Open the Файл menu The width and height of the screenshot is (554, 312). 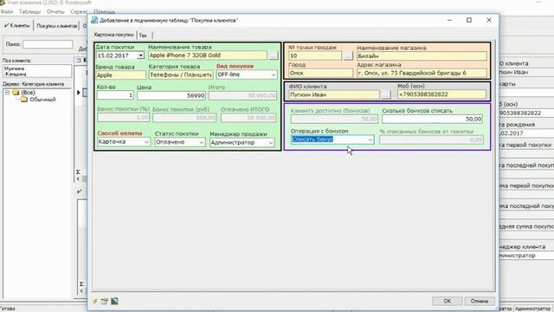[x=7, y=11]
